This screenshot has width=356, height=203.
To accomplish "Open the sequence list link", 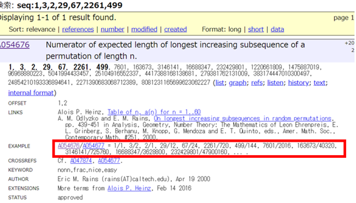I will [x=220, y=83].
